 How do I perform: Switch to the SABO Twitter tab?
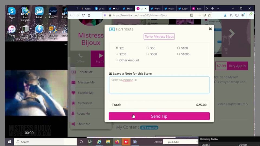pyautogui.click(x=183, y=9)
